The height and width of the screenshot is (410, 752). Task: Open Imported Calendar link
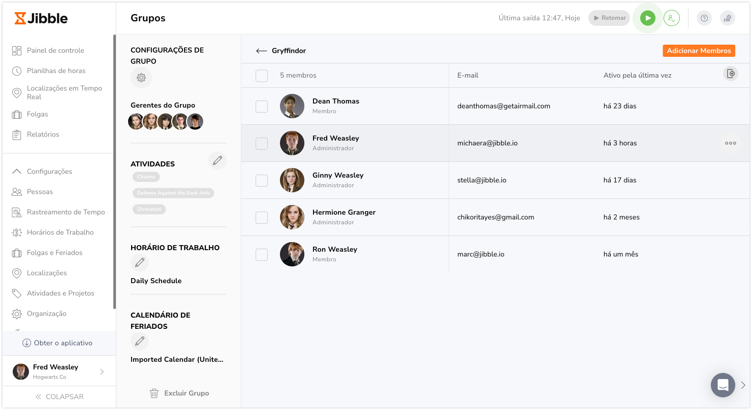coord(177,359)
